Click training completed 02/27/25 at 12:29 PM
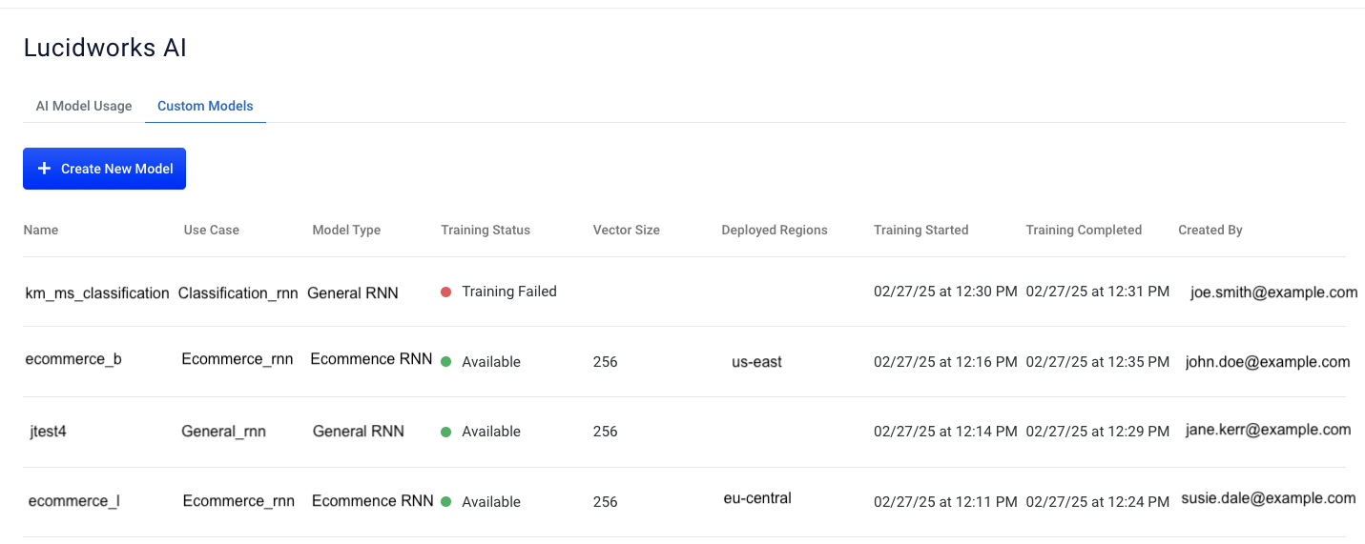Image resolution: width=1365 pixels, height=544 pixels. click(1098, 432)
